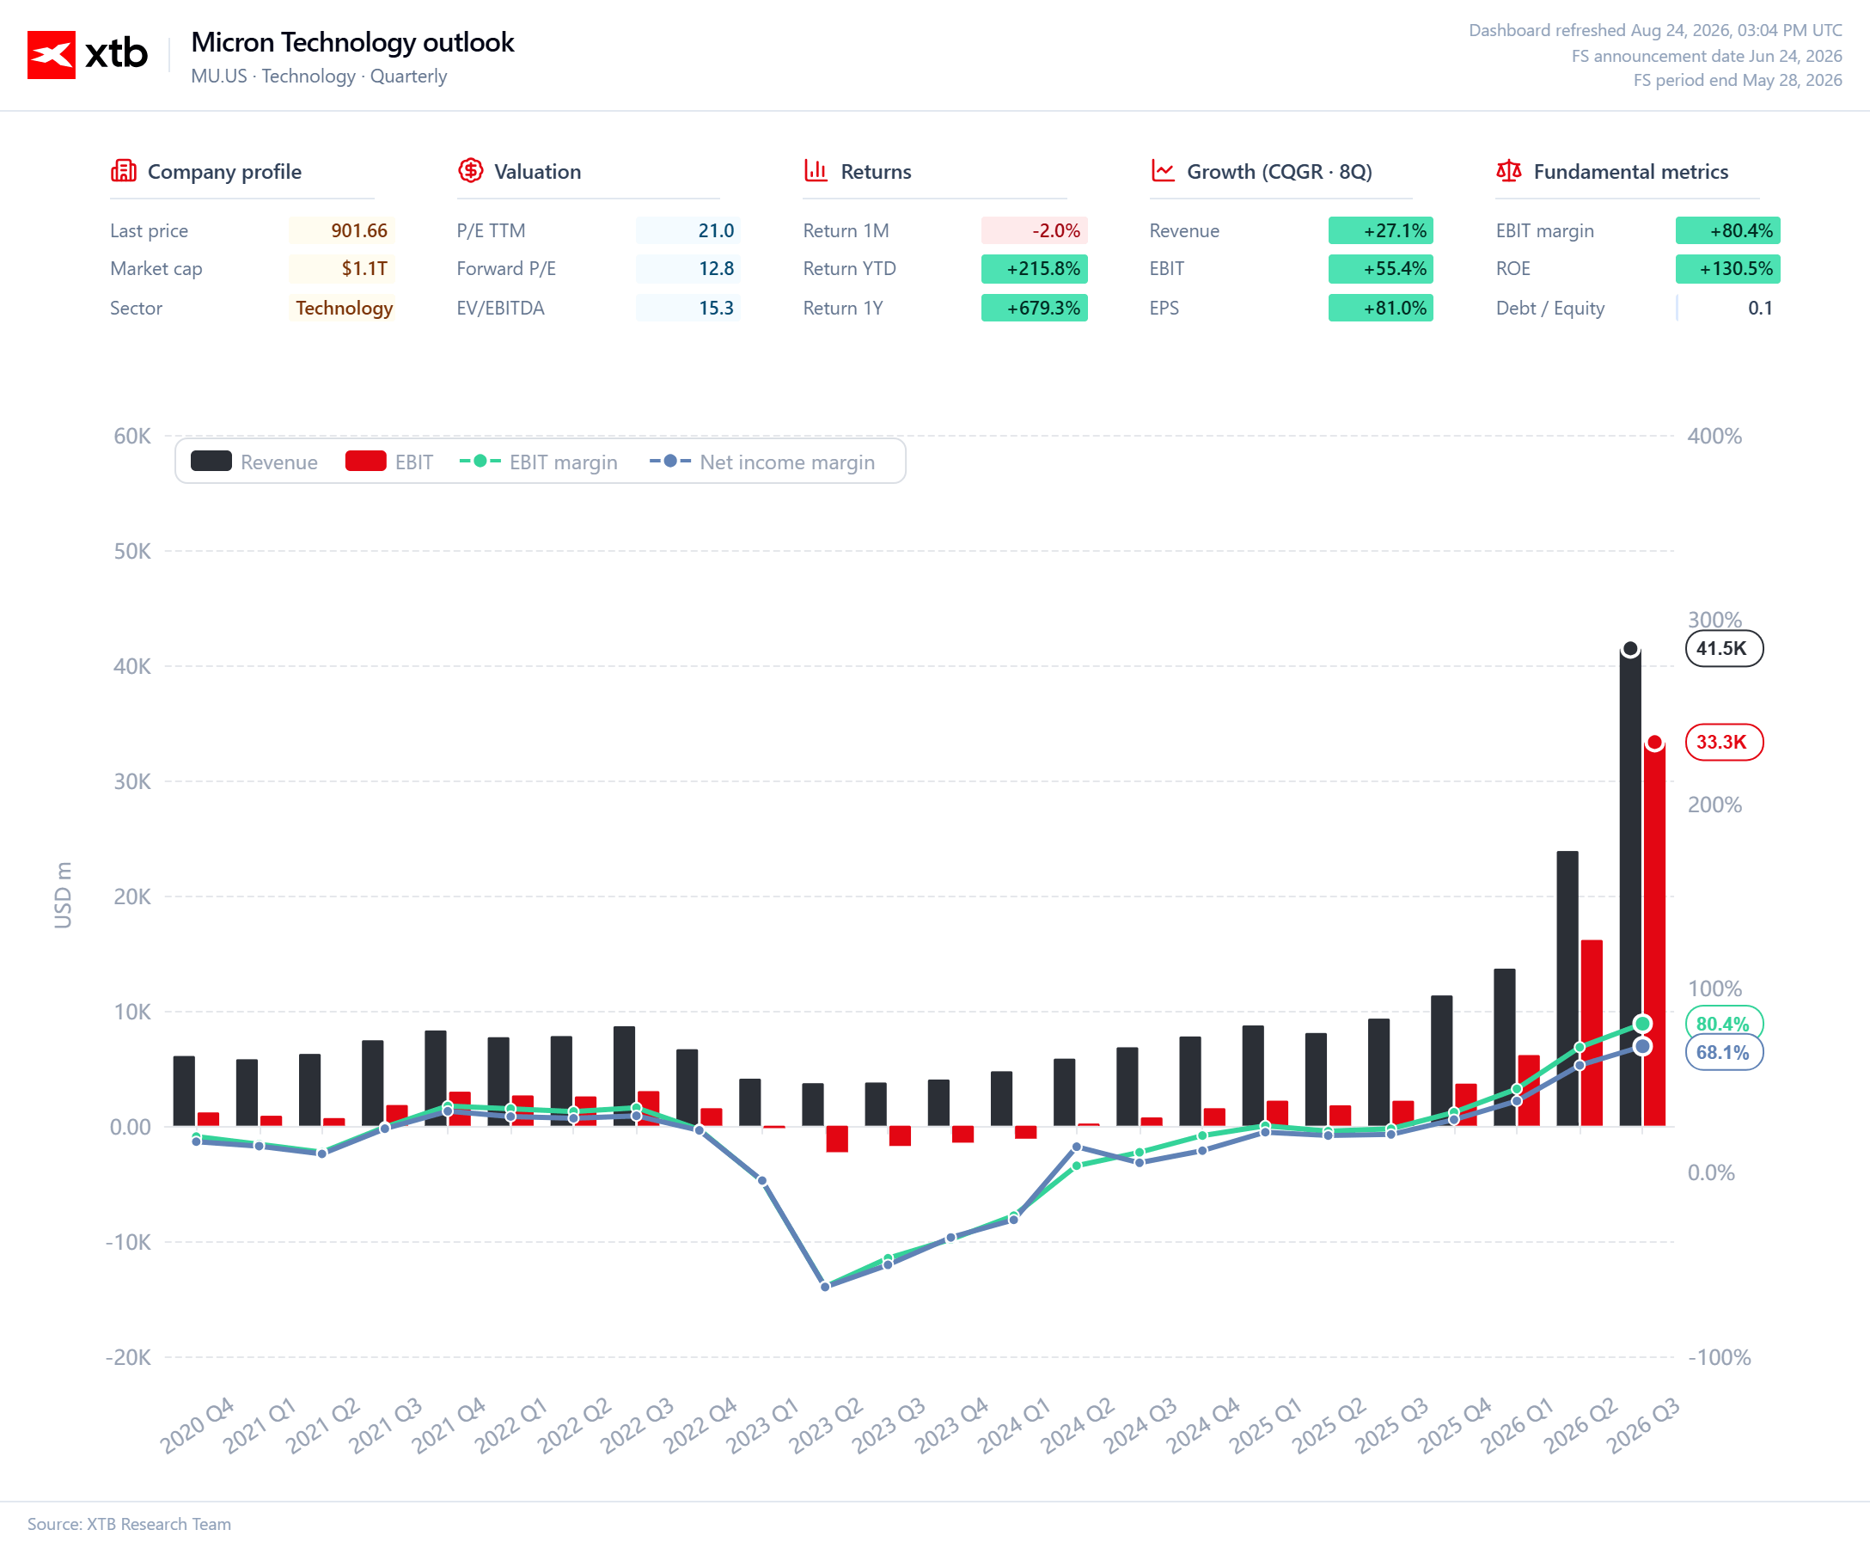
Task: Click the "400%" right axis label
Action: point(1714,436)
